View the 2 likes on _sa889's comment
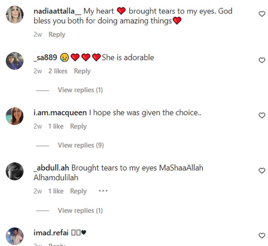268x246 pixels. (x=58, y=71)
